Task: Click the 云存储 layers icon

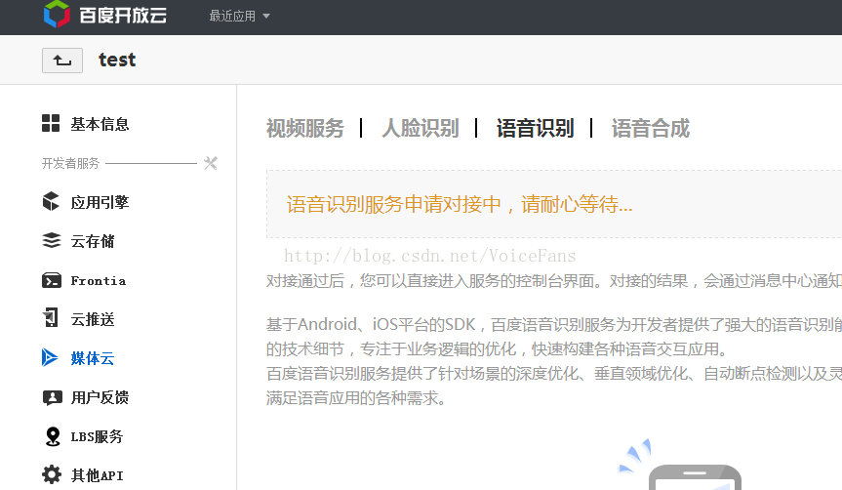Action: 52,240
